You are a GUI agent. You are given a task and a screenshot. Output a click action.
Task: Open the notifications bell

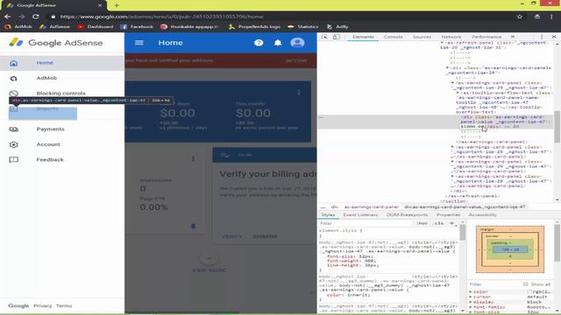click(x=278, y=43)
